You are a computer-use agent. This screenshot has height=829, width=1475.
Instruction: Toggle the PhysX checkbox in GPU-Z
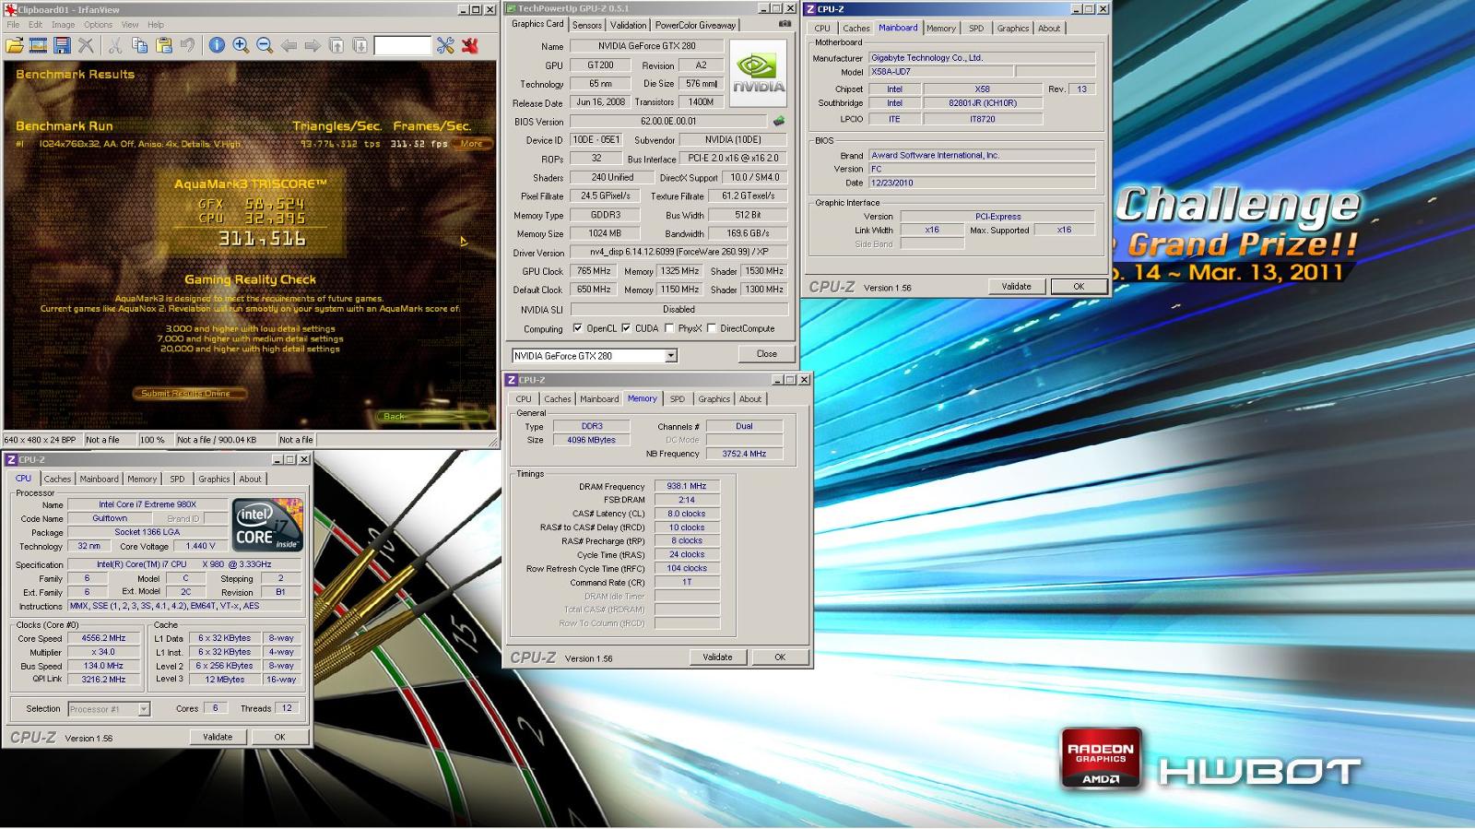(669, 328)
